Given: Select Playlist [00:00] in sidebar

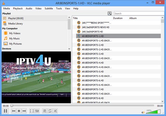Looking at the screenshot, I should point(34,18).
